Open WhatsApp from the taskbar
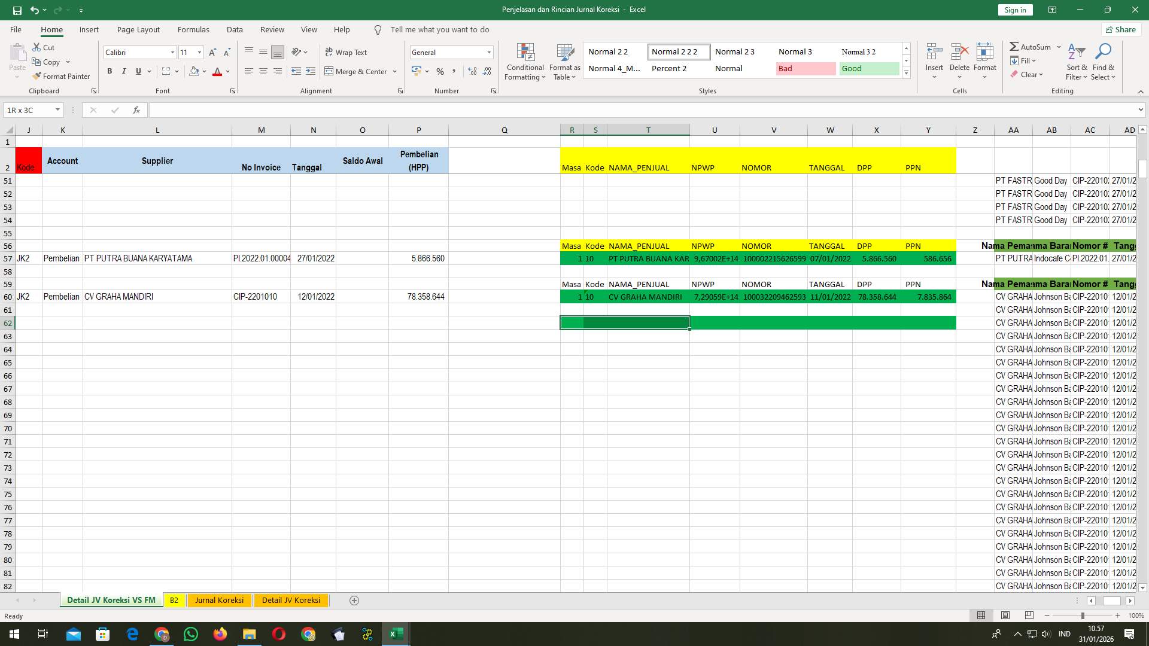Viewport: 1149px width, 646px height. (190, 634)
